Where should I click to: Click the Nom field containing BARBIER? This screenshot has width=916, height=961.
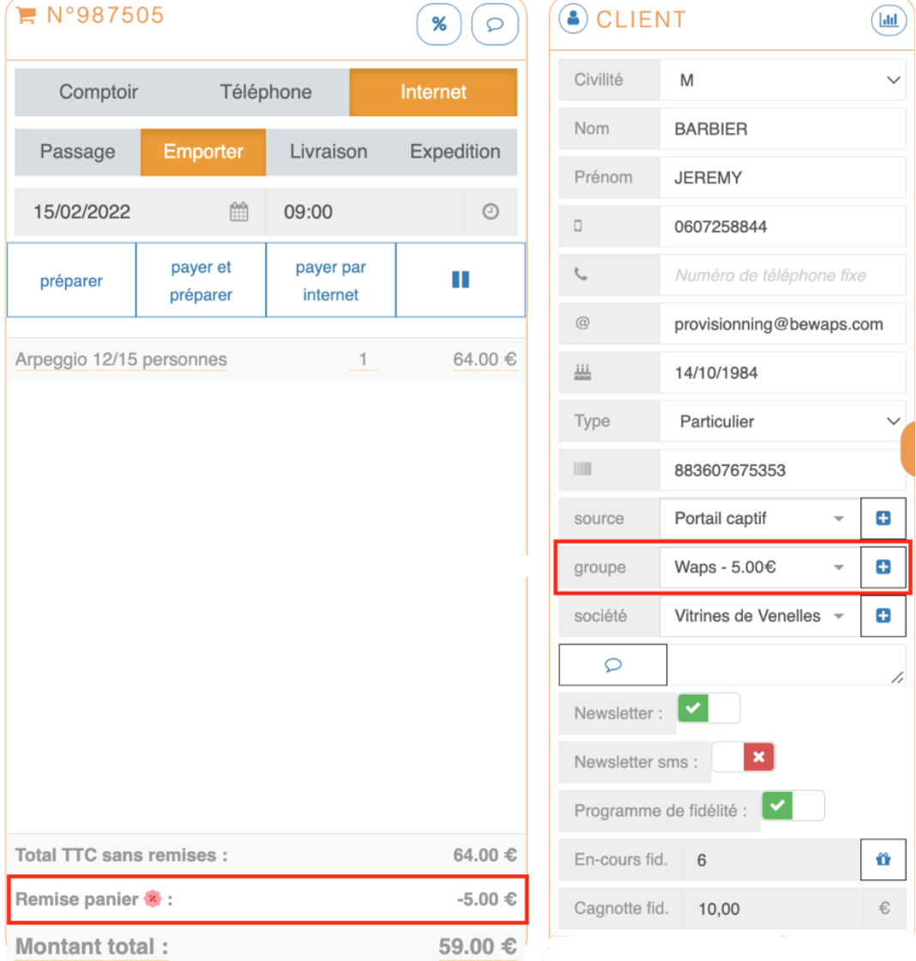(782, 129)
